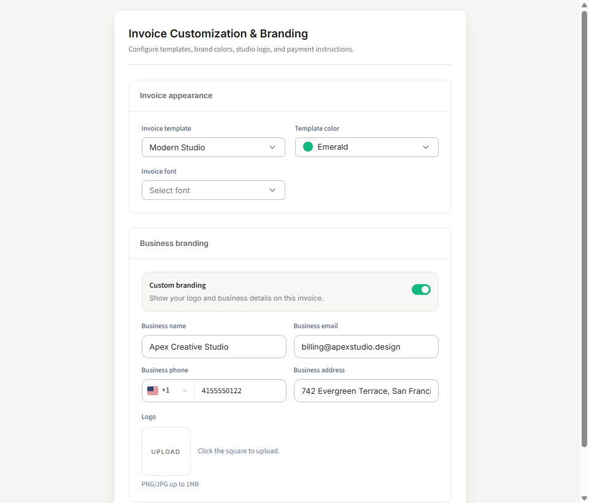Click the 'Show your logo and business details' description
The height and width of the screenshot is (503, 589).
coord(236,298)
